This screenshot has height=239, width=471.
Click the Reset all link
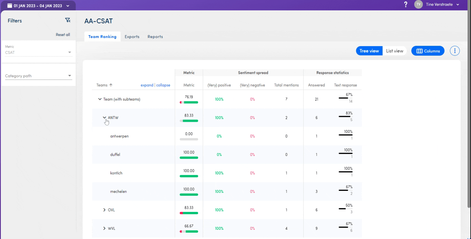tap(63, 35)
